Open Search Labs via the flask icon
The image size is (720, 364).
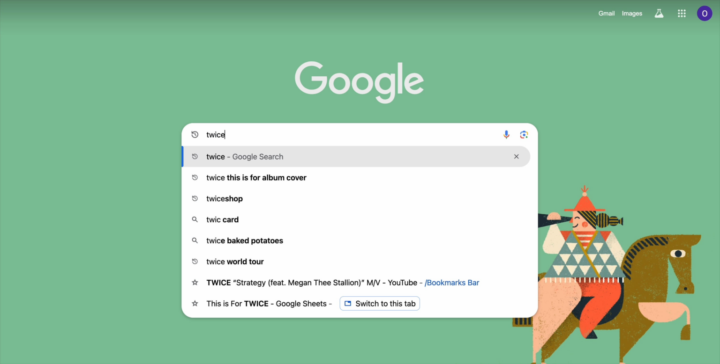point(659,13)
